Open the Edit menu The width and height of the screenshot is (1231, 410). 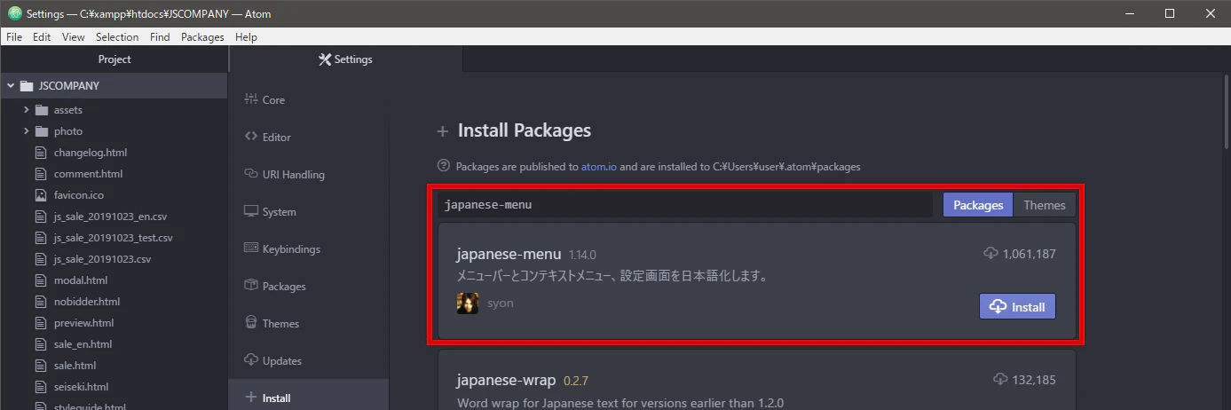coord(42,37)
